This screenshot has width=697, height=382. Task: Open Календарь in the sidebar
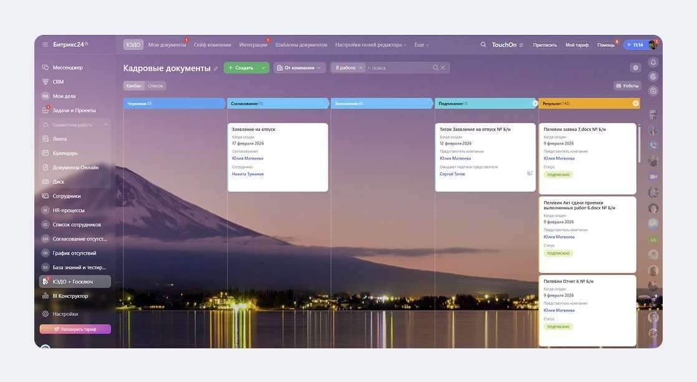tap(65, 153)
